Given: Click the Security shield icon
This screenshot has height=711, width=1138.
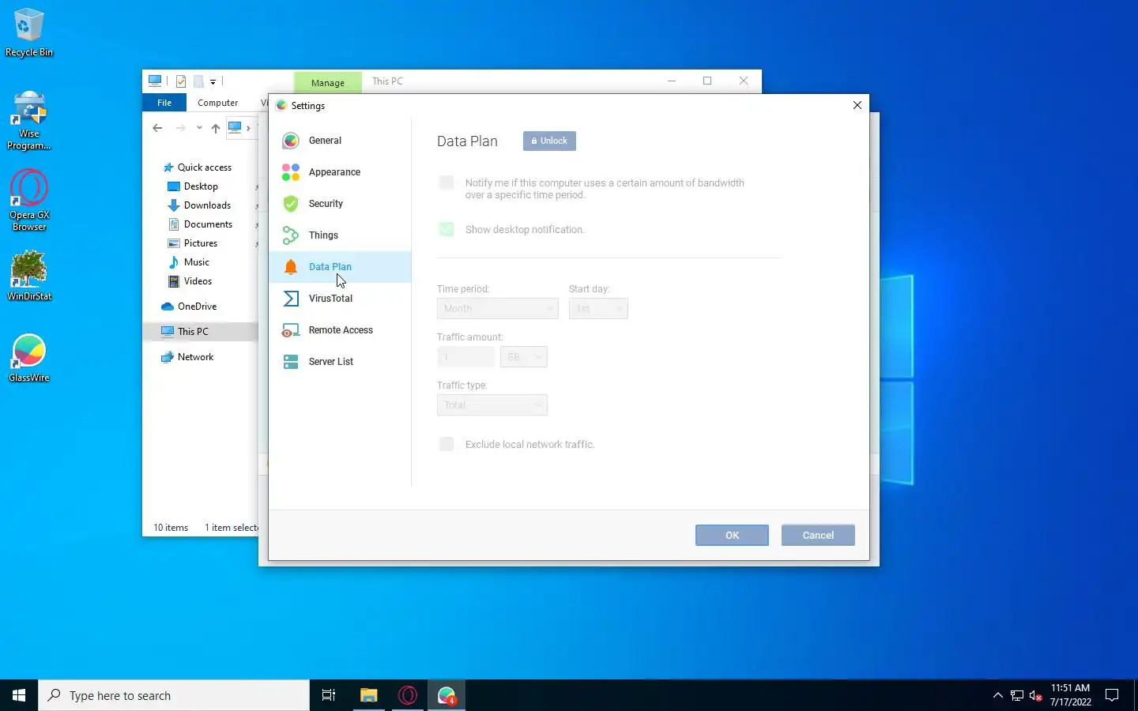Looking at the screenshot, I should 291,204.
